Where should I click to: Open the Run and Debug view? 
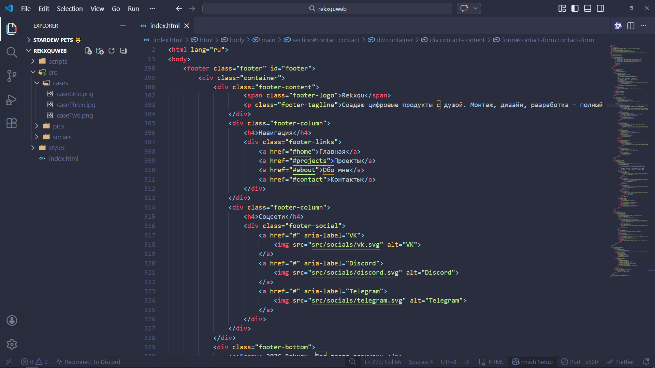(x=12, y=99)
